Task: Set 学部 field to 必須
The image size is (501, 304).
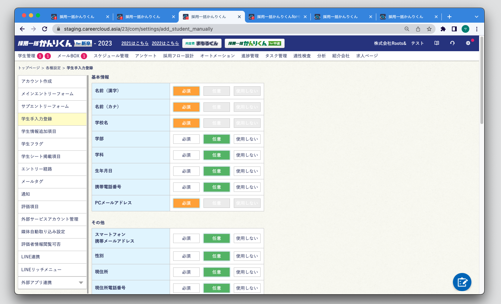Action: (186, 139)
